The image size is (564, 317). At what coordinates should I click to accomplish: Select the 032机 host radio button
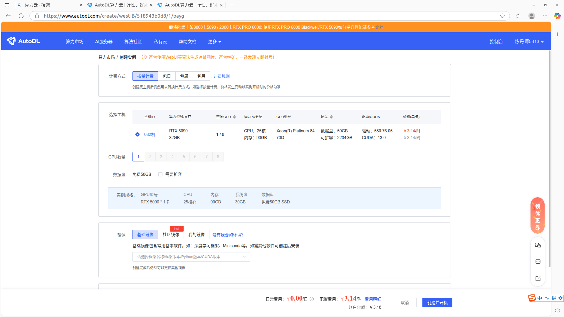point(137,134)
